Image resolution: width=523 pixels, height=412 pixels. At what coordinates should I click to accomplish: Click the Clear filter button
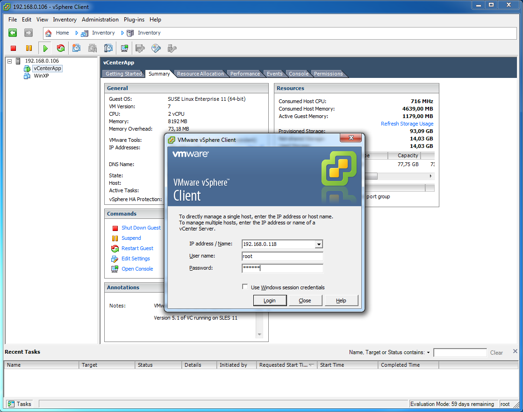(x=496, y=353)
